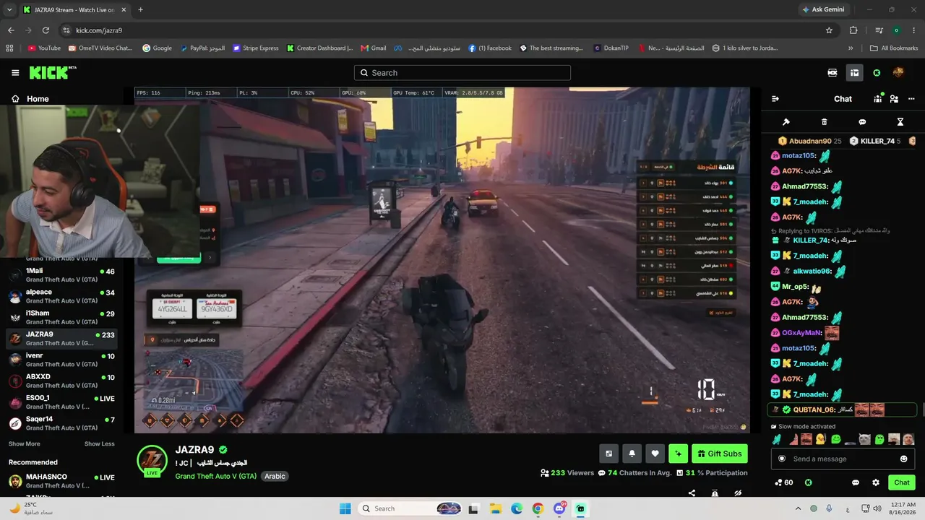Click the speech bubble chat mode icon
Screen dimensions: 925x520
[x=862, y=122]
